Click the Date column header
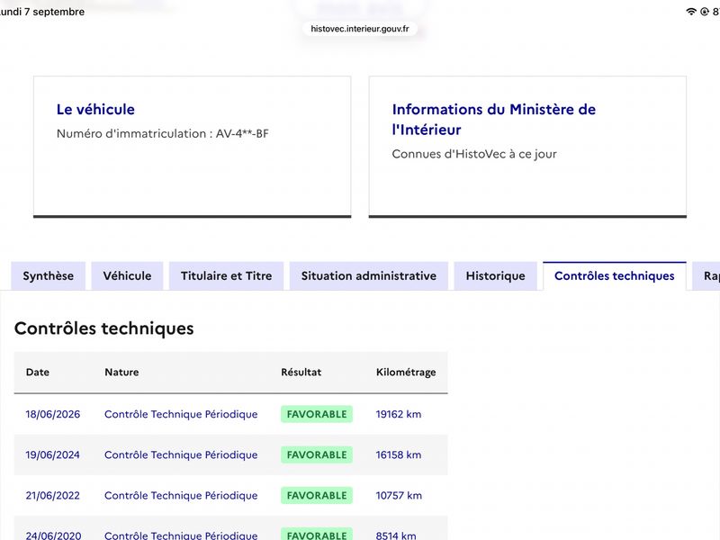The width and height of the screenshot is (720, 540). coord(38,372)
